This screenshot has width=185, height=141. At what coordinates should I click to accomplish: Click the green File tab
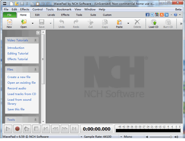coord(10,15)
